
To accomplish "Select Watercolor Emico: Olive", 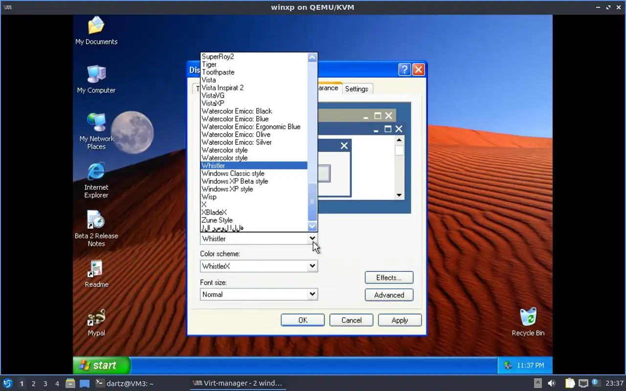I will (x=254, y=135).
